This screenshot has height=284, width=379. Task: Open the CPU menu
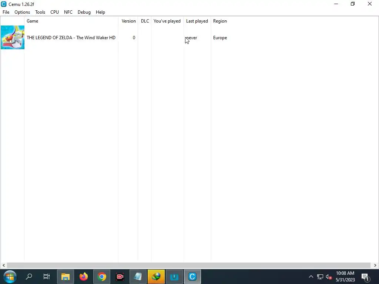click(55, 12)
